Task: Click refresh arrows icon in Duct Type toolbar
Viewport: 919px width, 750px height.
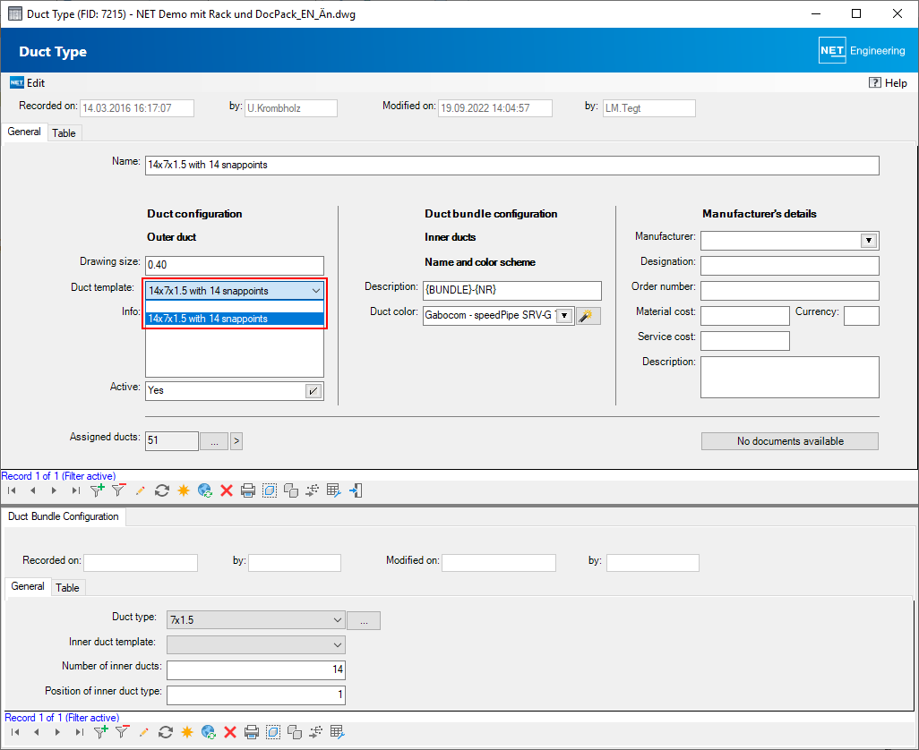Action: (162, 490)
